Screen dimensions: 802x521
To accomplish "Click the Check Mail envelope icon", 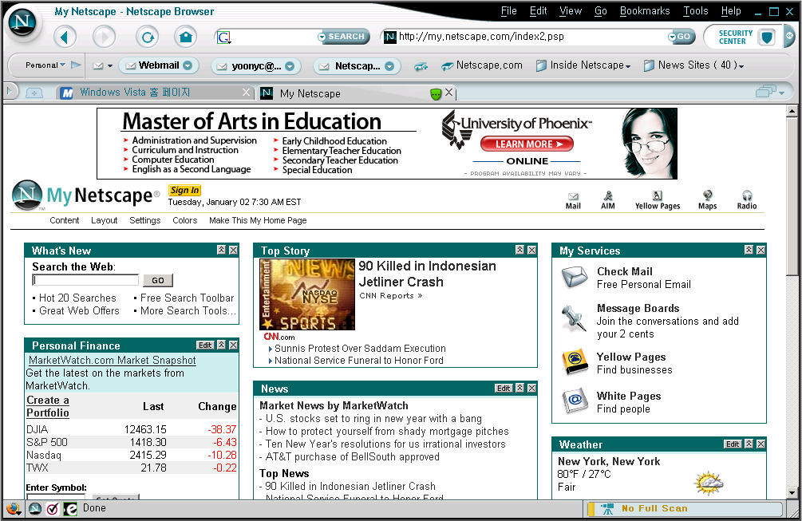I will pos(575,278).
